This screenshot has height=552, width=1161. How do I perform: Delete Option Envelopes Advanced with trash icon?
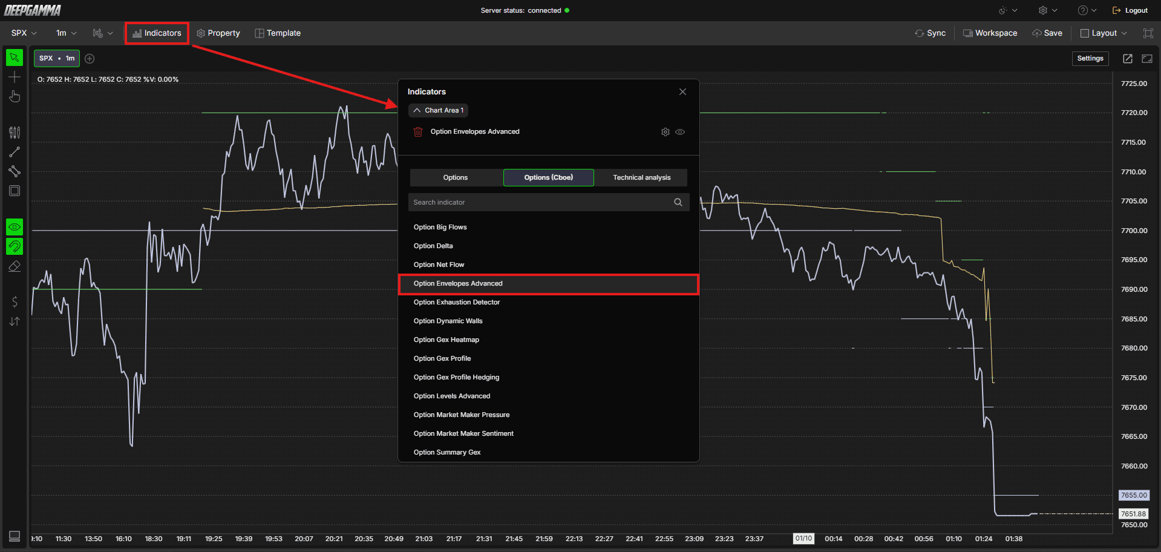tap(417, 131)
